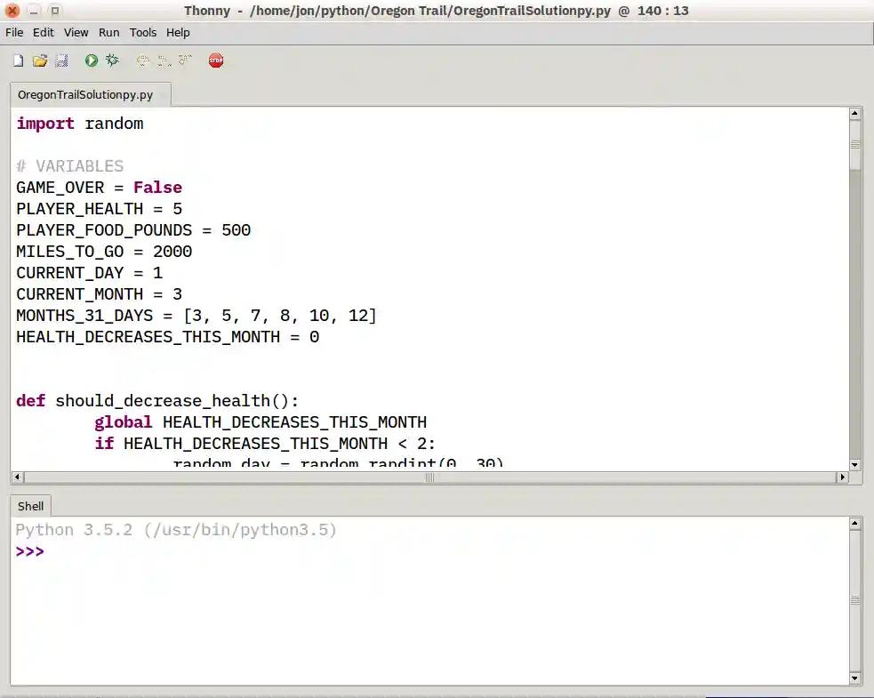Step over the current line
Viewport: 874px width, 698px height.
(142, 60)
